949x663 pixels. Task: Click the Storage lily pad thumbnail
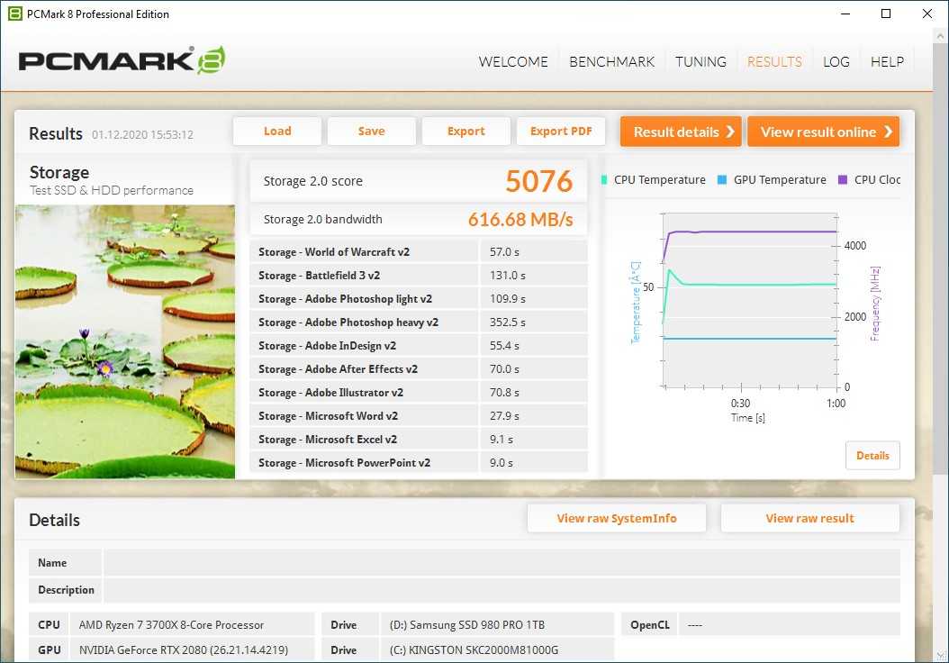click(x=125, y=341)
